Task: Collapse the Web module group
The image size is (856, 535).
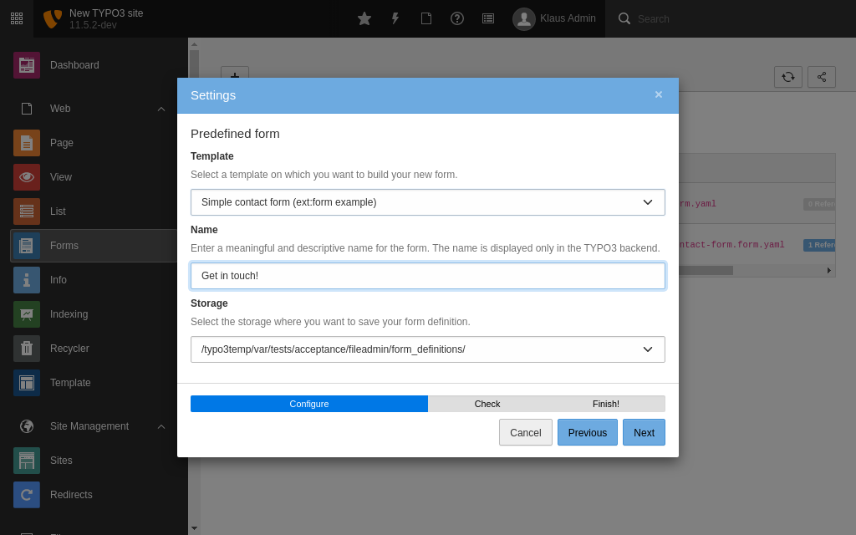Action: point(161,109)
